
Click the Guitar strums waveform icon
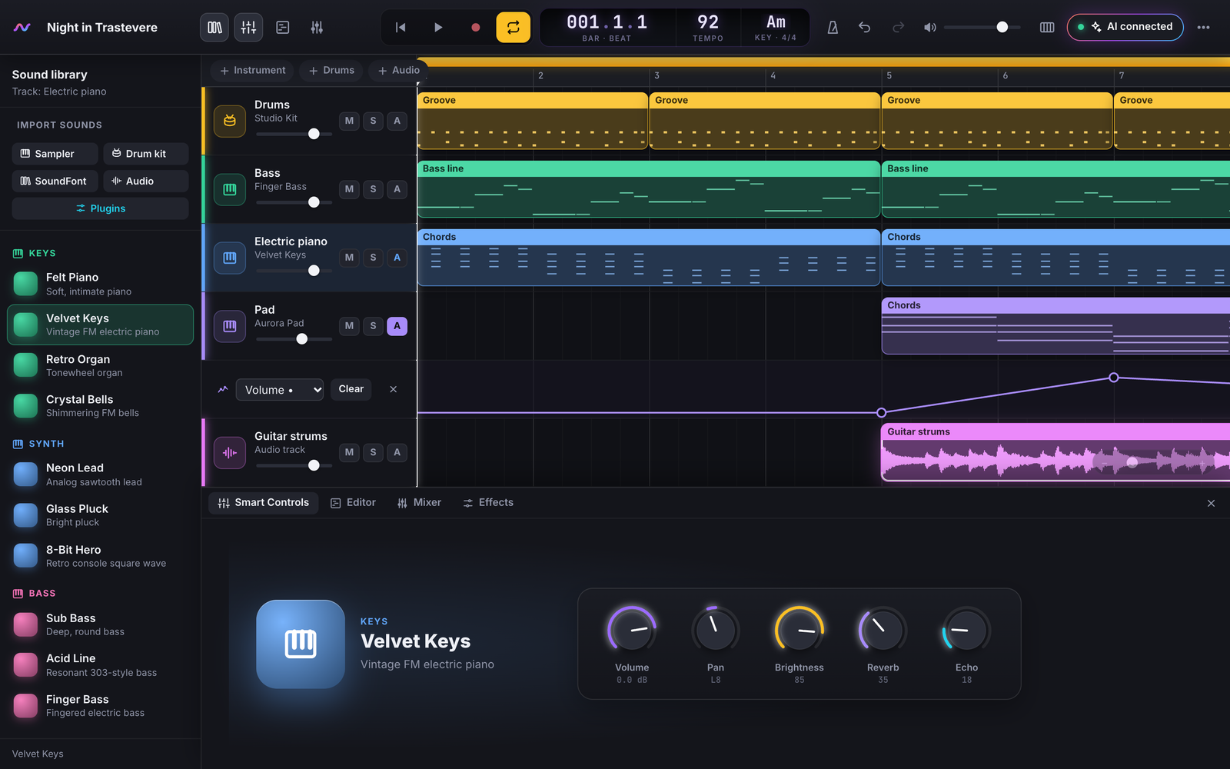[x=230, y=453]
